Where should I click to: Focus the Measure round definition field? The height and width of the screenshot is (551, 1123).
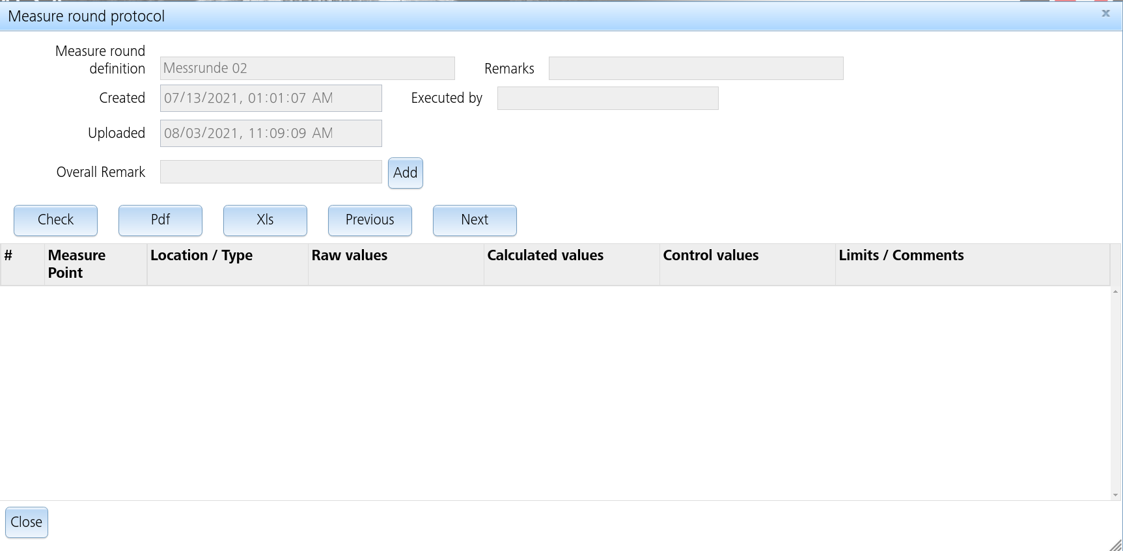click(x=307, y=68)
